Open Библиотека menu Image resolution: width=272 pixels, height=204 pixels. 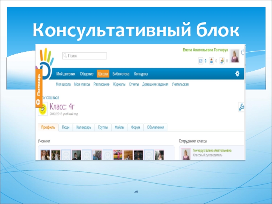pos(121,74)
